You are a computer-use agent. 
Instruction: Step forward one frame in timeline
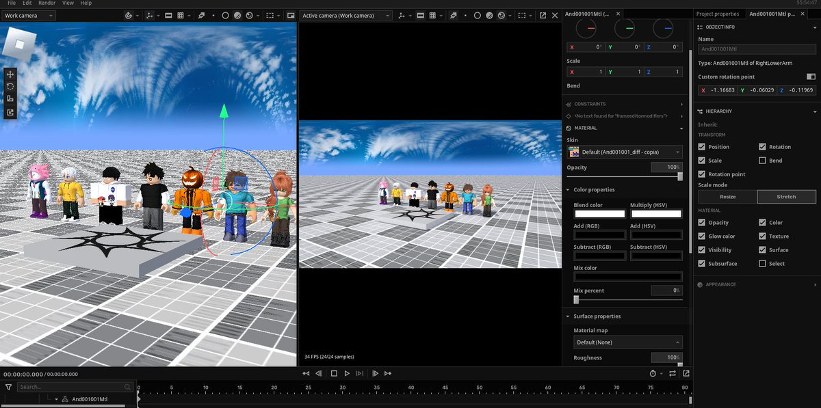pos(375,373)
